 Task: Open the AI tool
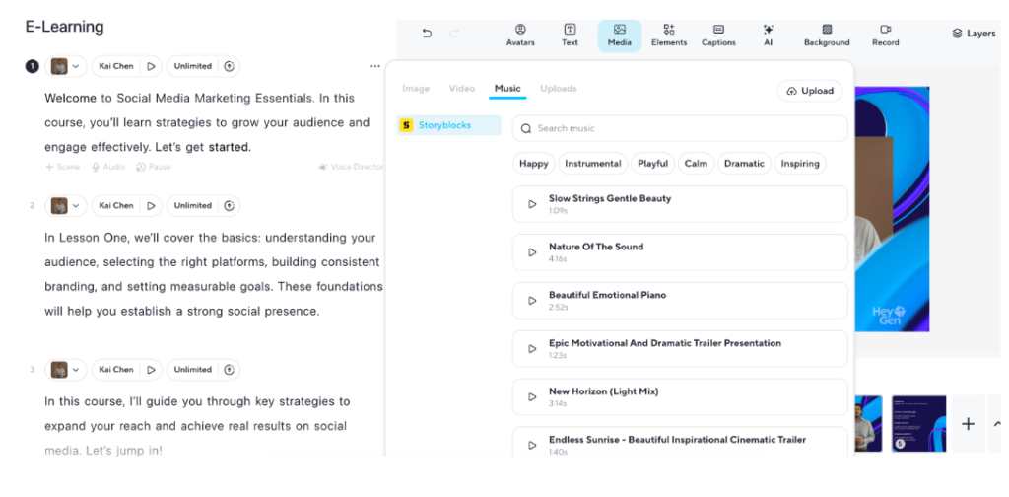click(768, 35)
